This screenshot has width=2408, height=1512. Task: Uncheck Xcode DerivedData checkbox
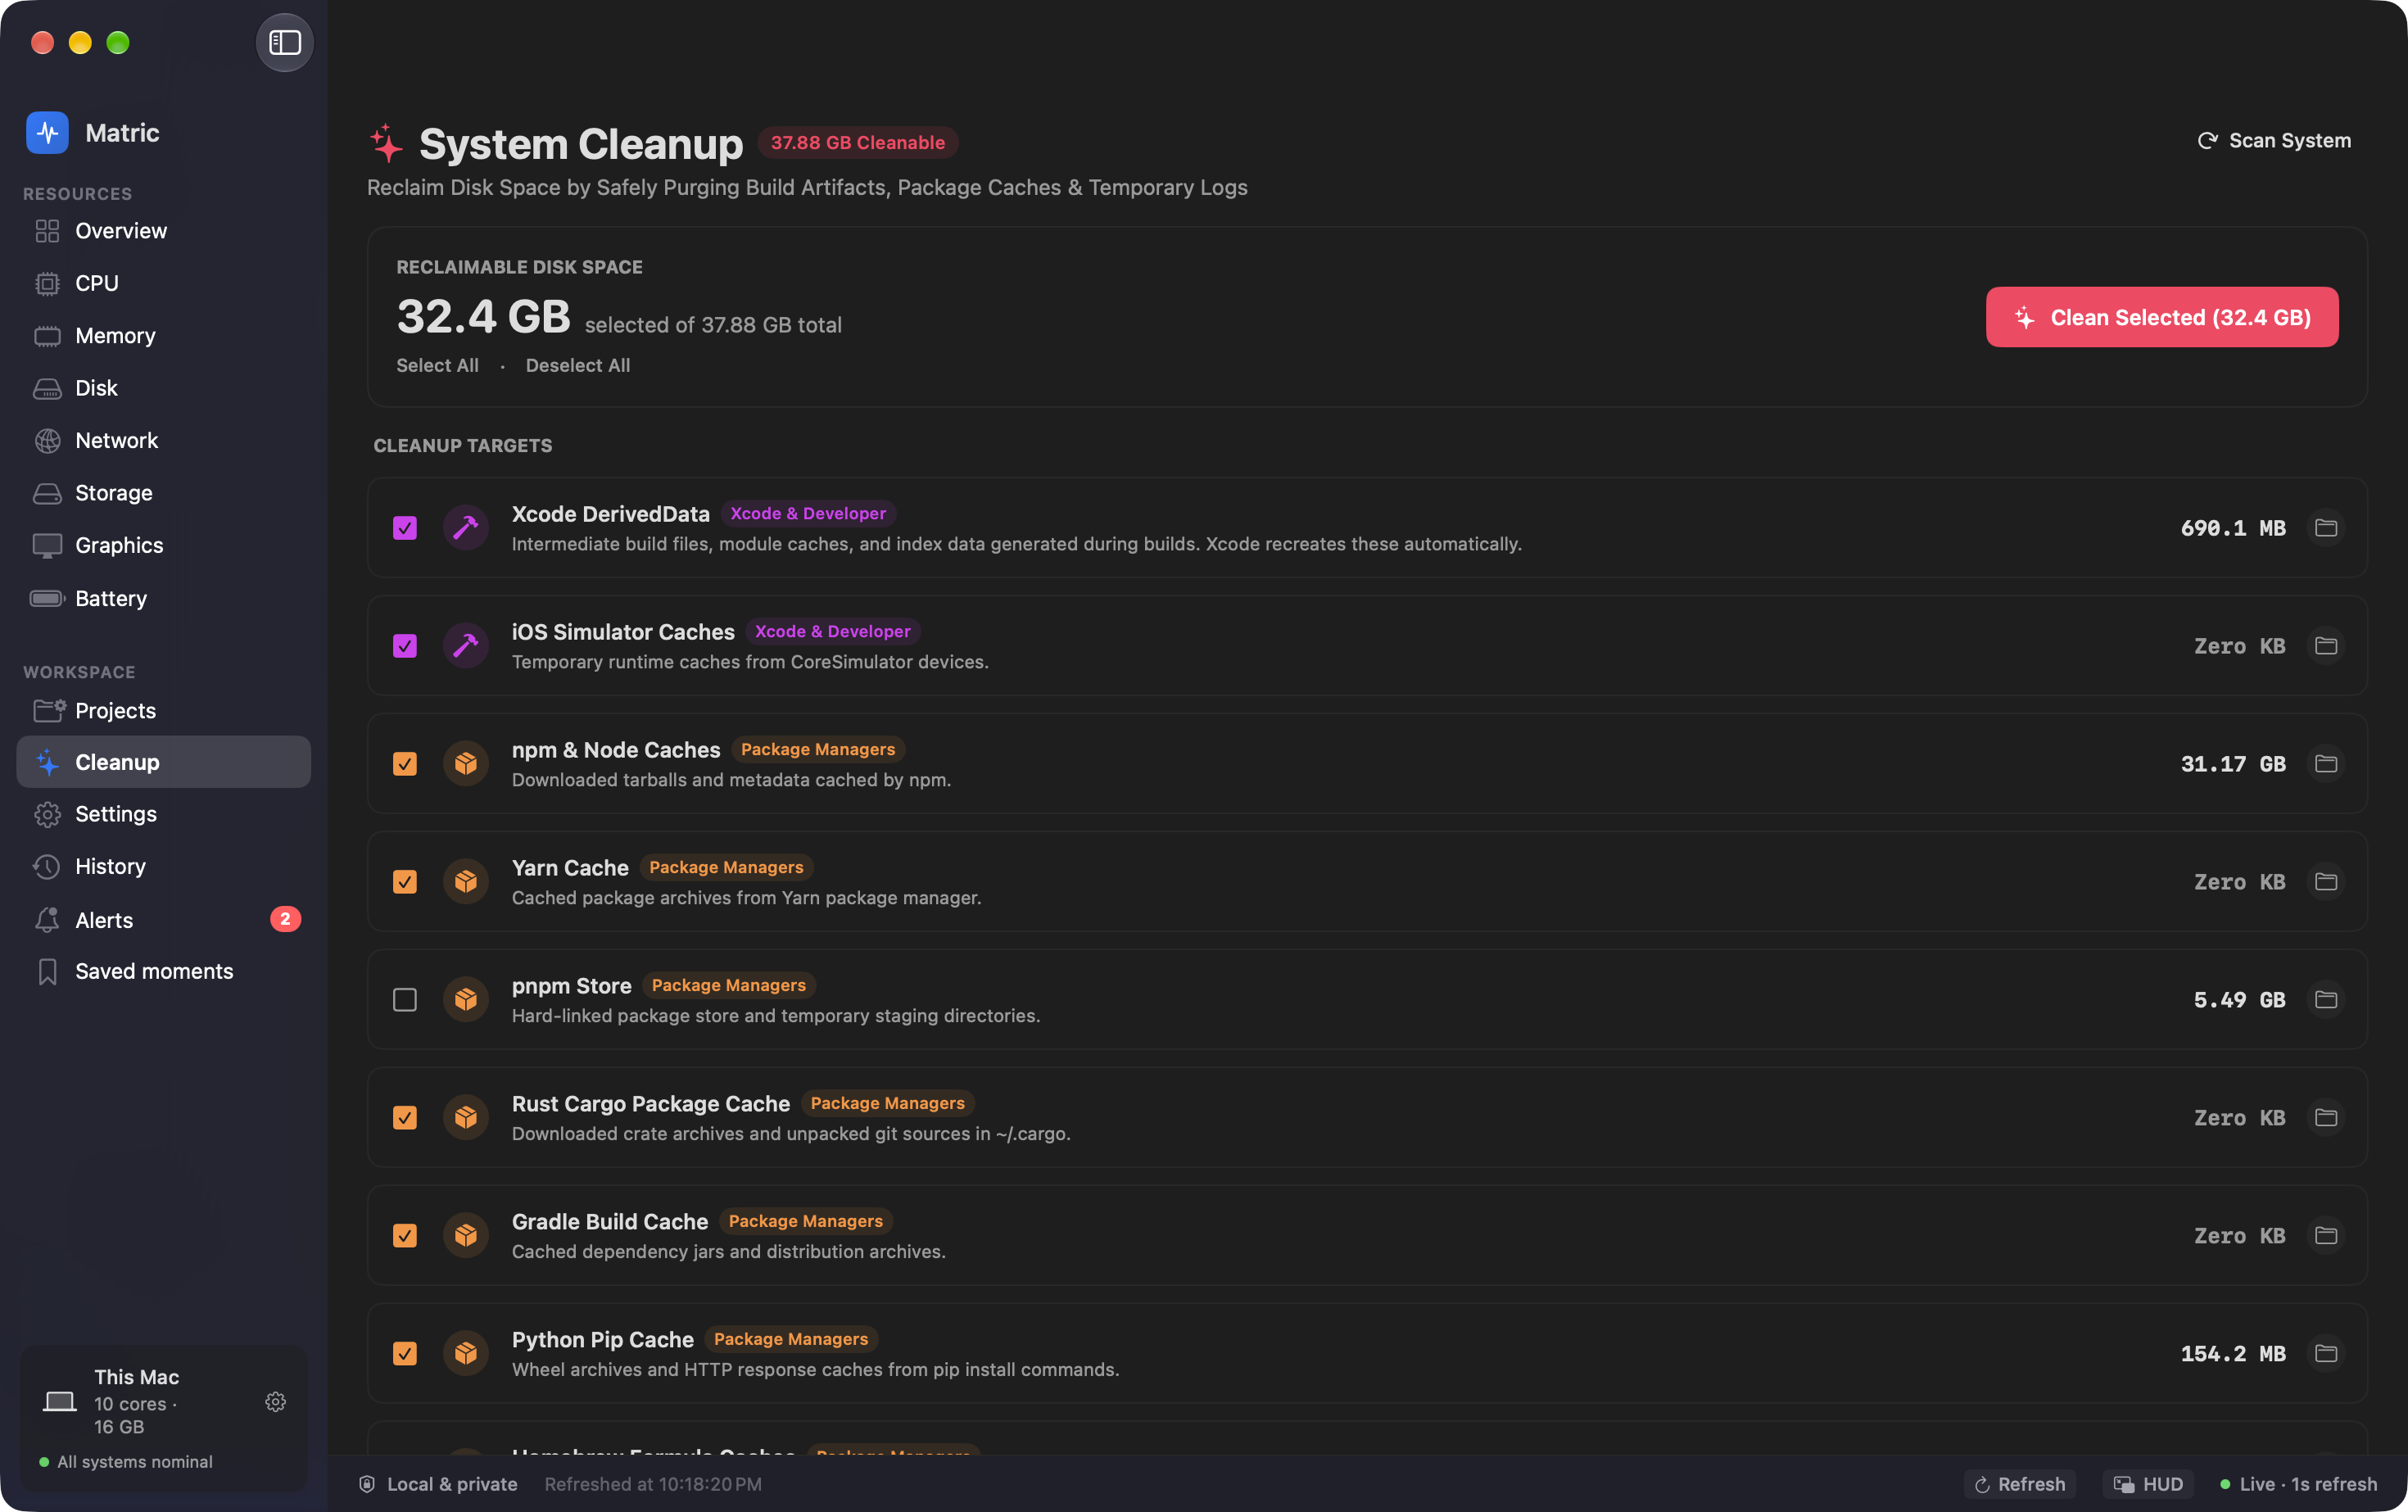[405, 528]
